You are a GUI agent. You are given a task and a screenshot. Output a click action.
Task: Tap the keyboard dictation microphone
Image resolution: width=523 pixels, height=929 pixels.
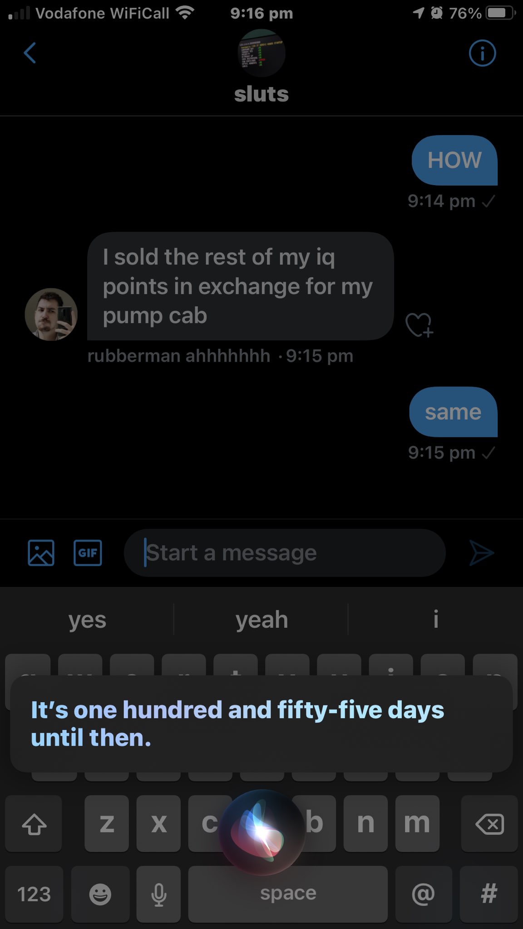tap(158, 894)
